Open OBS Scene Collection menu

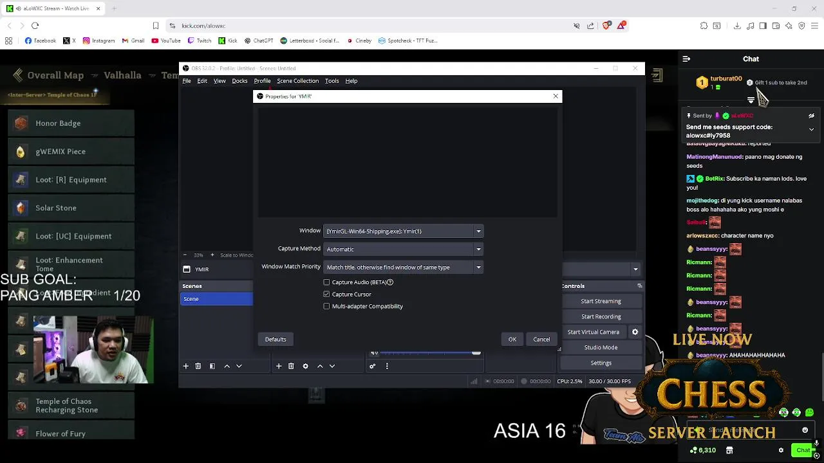[x=297, y=81]
